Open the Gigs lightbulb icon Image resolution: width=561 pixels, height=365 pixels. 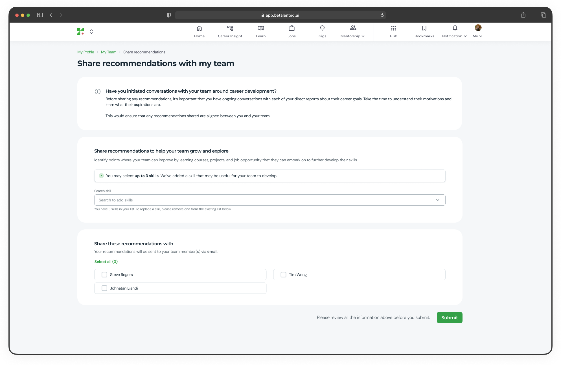pos(322,28)
